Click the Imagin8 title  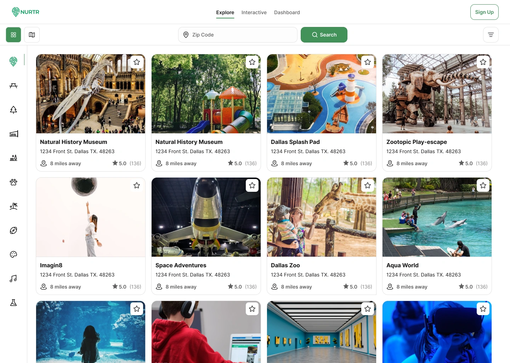(51, 265)
